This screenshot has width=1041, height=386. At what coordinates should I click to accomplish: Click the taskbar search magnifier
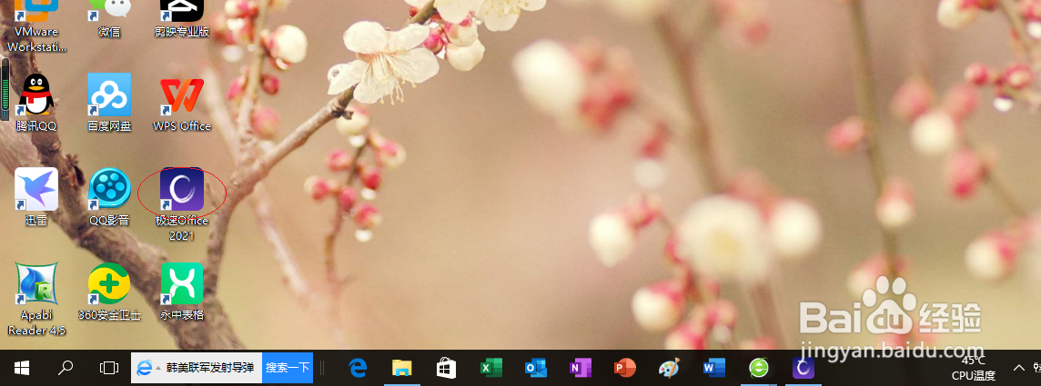click(x=66, y=368)
